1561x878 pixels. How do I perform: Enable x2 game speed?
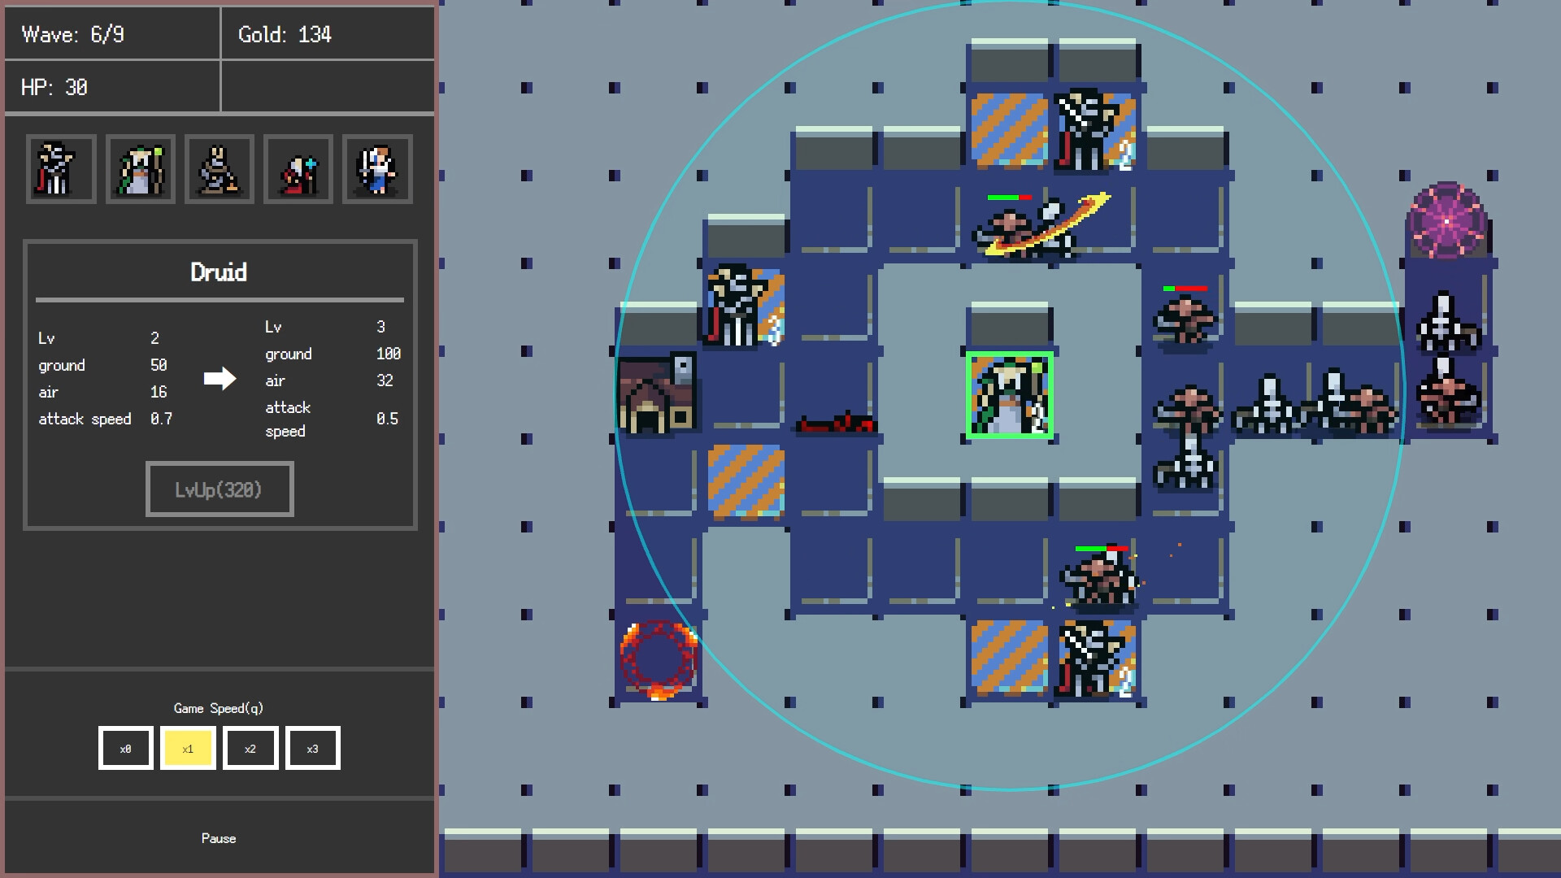click(250, 748)
